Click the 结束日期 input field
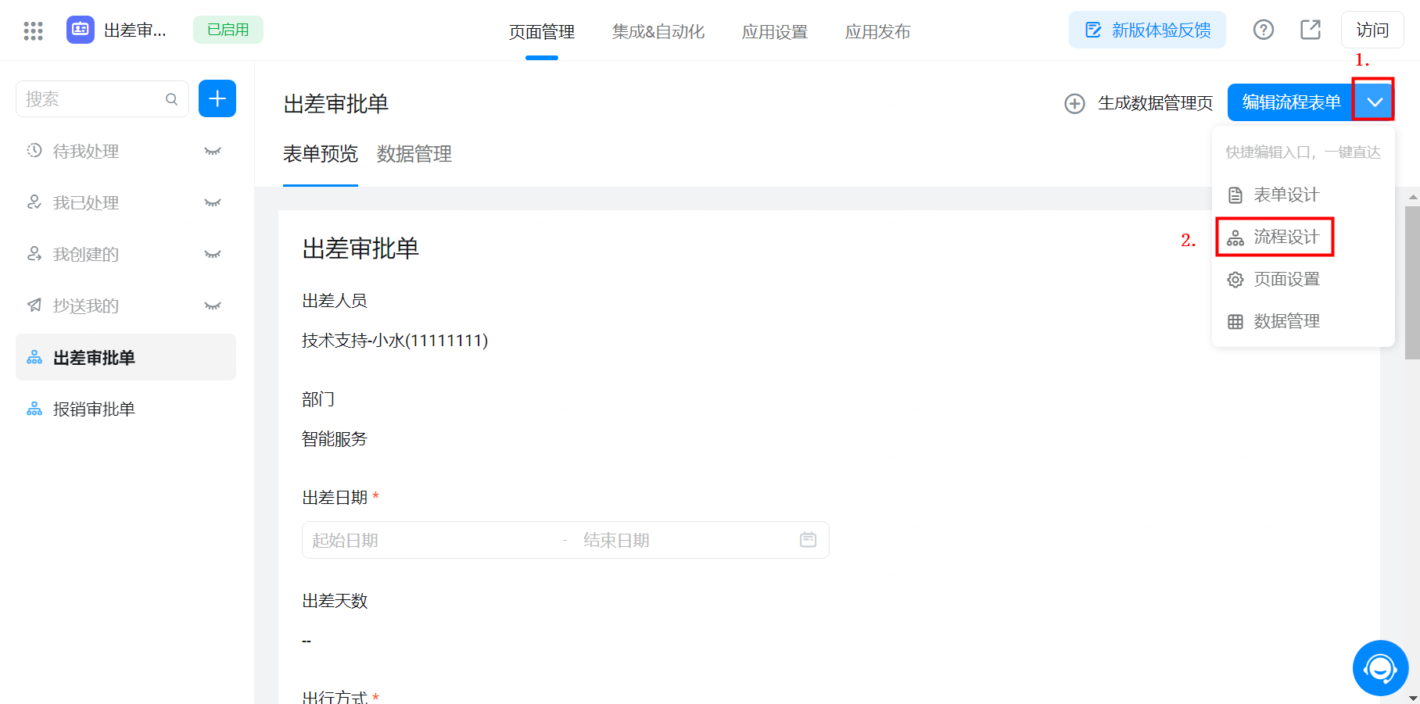The image size is (1420, 704). pos(684,540)
